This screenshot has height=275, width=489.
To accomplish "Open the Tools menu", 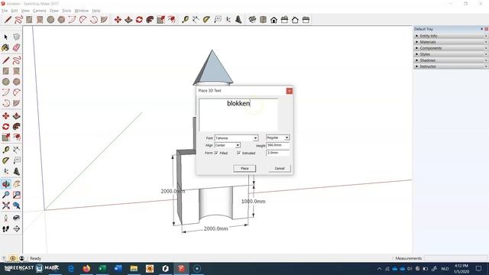I will click(x=66, y=11).
